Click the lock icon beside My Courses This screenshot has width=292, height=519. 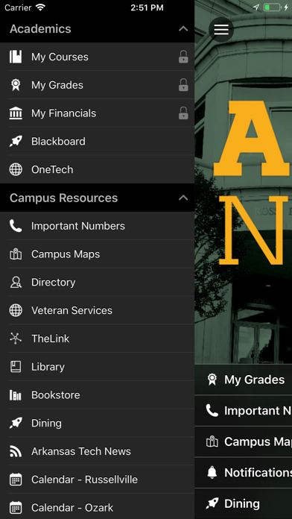point(183,57)
